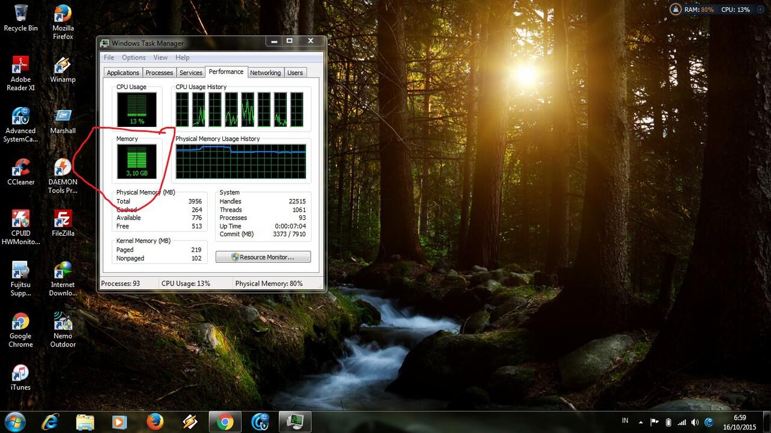771x433 pixels.
Task: Switch to Chrome window in taskbar
Action: (225, 422)
